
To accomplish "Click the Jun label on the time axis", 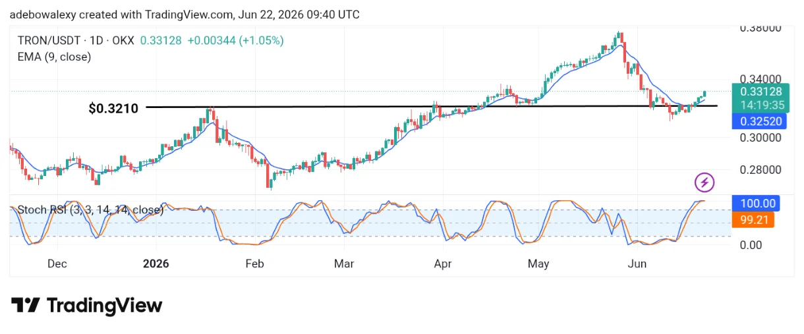I will 637,264.
